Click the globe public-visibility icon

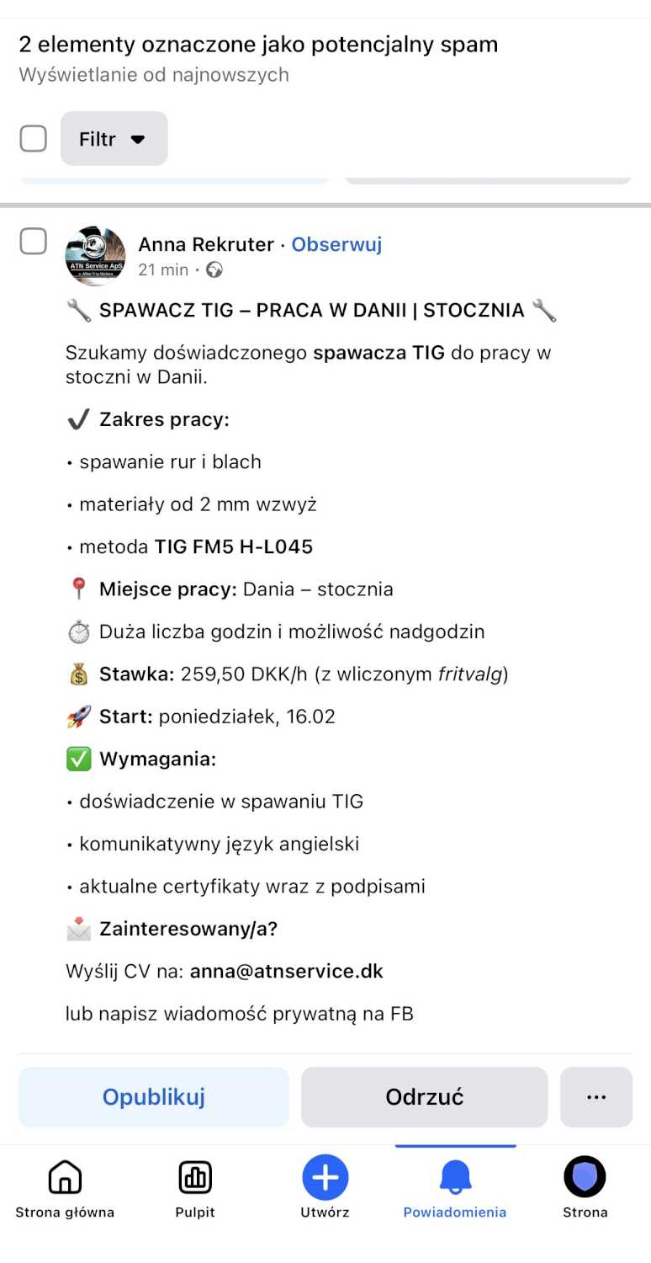pos(214,270)
